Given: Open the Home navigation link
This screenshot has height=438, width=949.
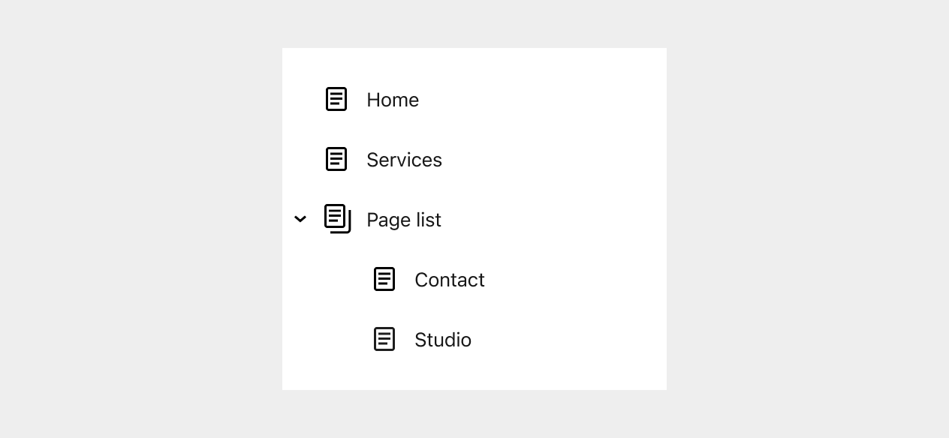Looking at the screenshot, I should click(x=393, y=100).
